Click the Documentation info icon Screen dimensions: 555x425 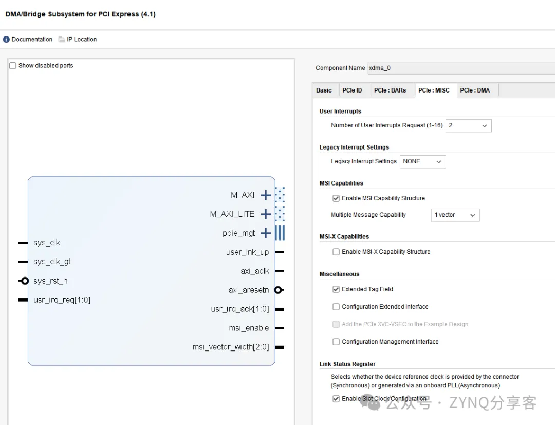pos(6,40)
